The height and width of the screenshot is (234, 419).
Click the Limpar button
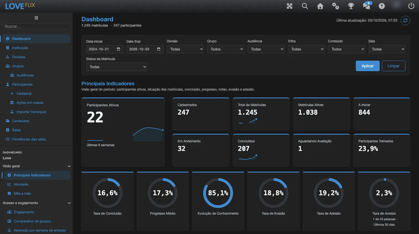pos(394,66)
